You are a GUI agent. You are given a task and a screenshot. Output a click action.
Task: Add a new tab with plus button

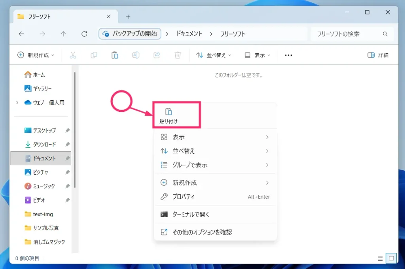(128, 17)
